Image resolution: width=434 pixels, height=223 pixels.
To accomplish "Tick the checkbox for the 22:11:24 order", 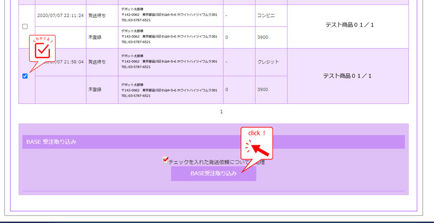I will pos(25,27).
